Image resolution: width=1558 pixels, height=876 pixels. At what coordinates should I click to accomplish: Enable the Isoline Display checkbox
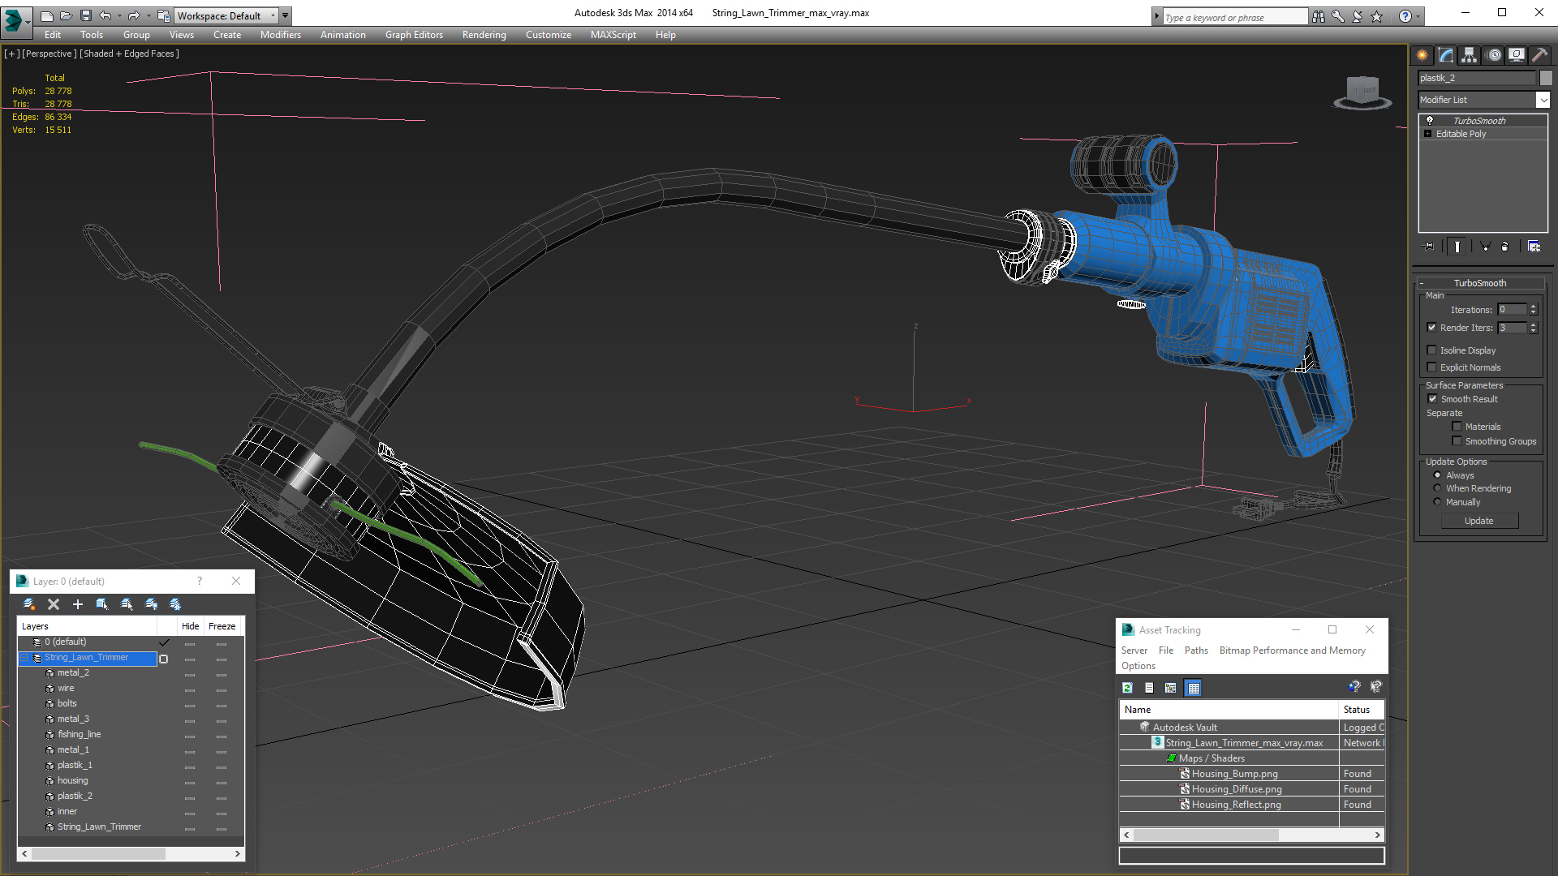click(1431, 350)
